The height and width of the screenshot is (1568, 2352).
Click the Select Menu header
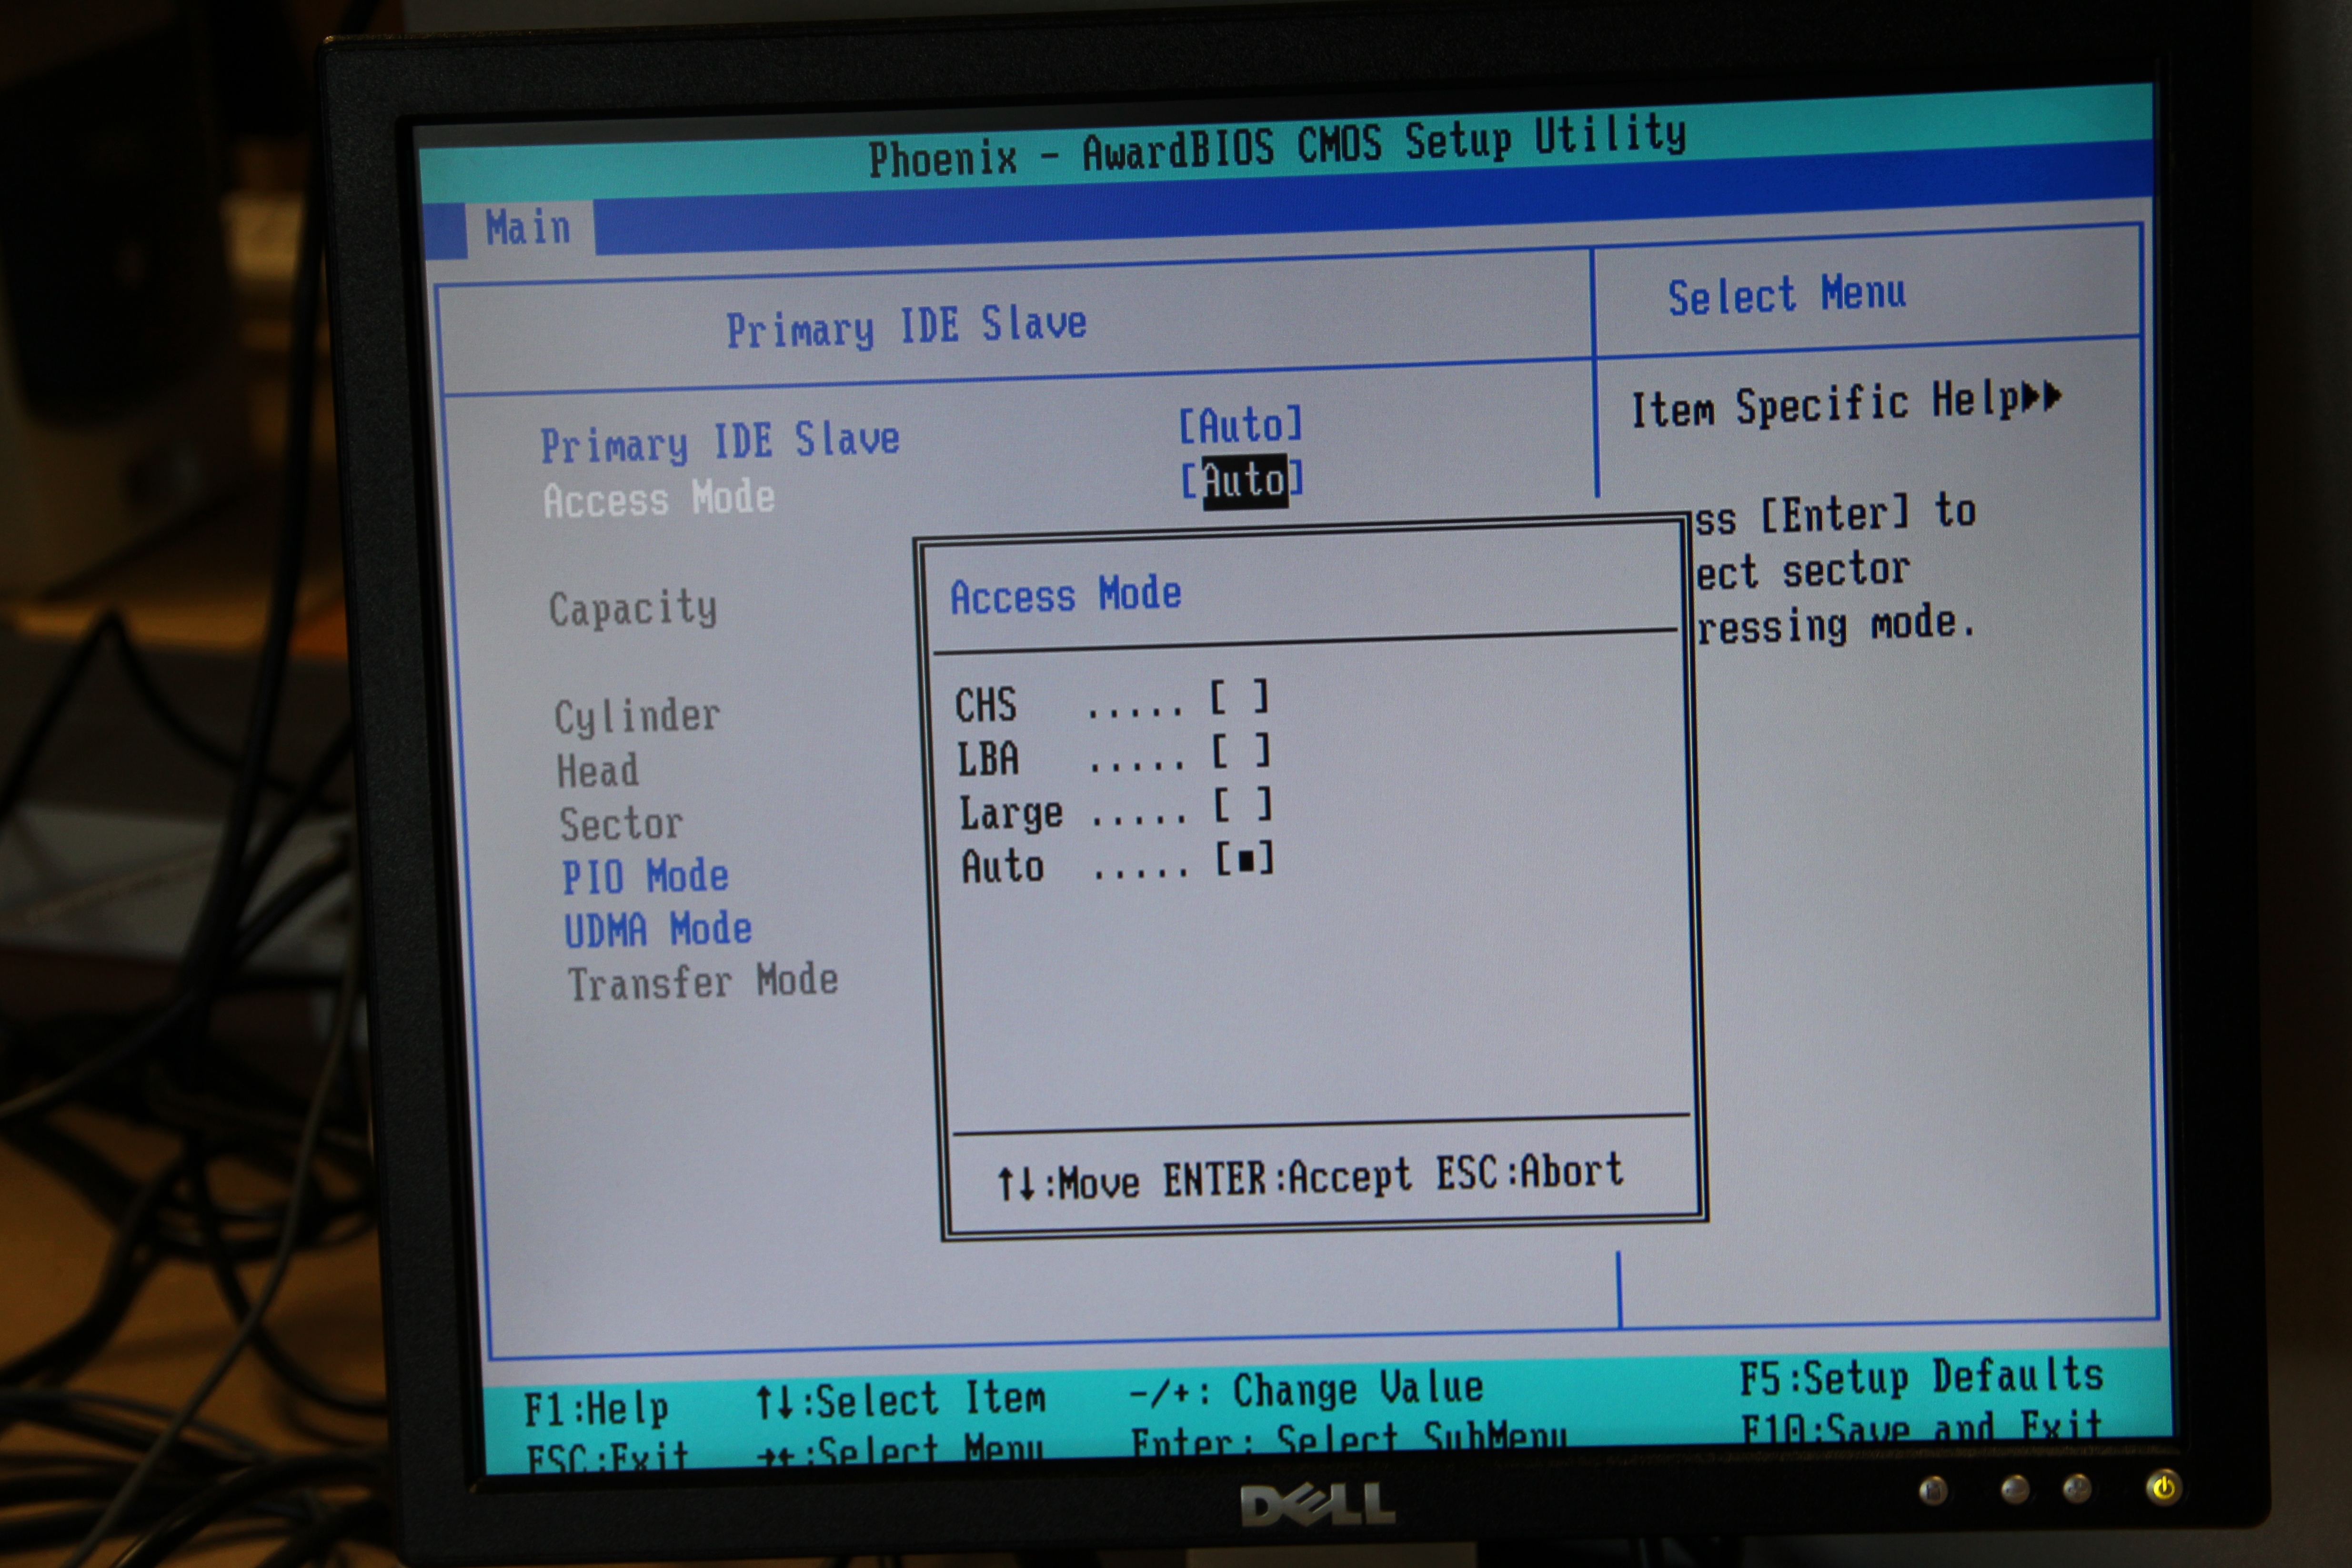(x=1786, y=295)
